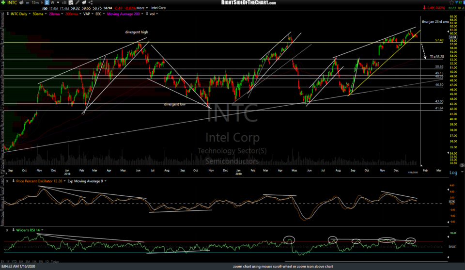Viewport: 465px width, 270px height.
Task: Click the up-down reorder arrow beside INTC Daily
Action: click(x=8, y=14)
